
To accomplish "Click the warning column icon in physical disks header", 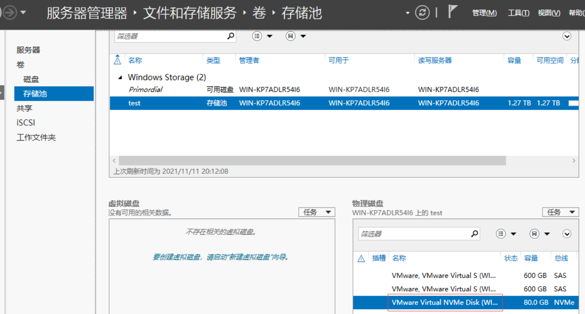I will 361,258.
